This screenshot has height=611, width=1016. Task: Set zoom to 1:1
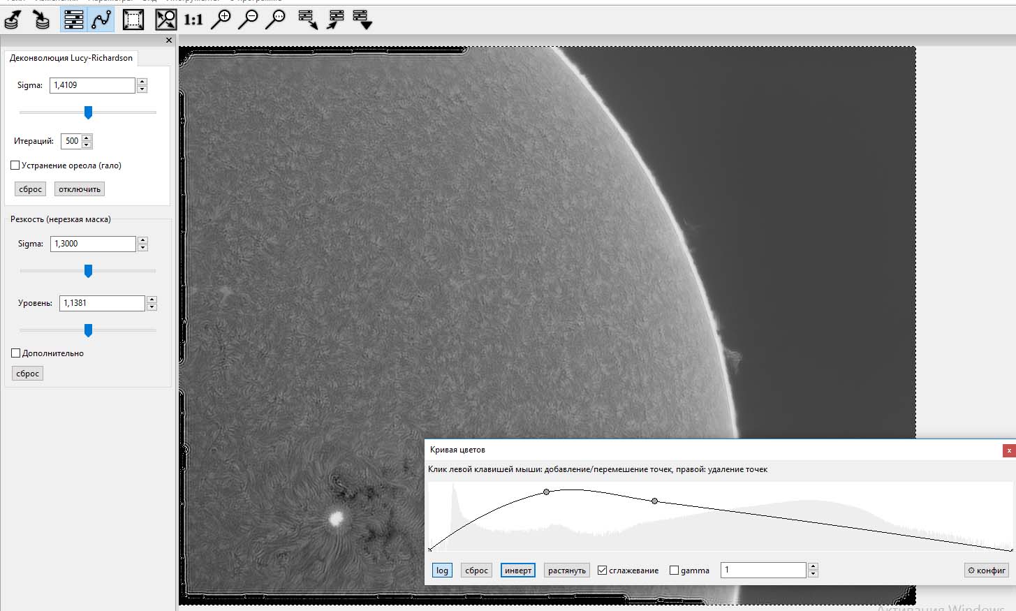tap(193, 20)
